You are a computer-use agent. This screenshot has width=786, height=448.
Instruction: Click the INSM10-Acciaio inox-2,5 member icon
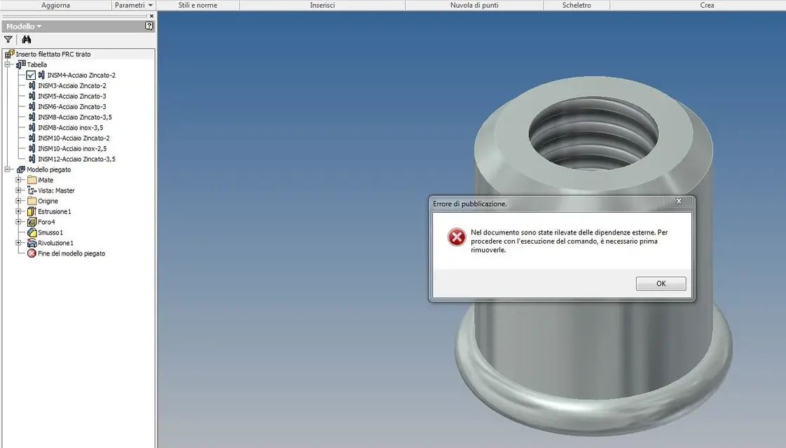point(32,149)
